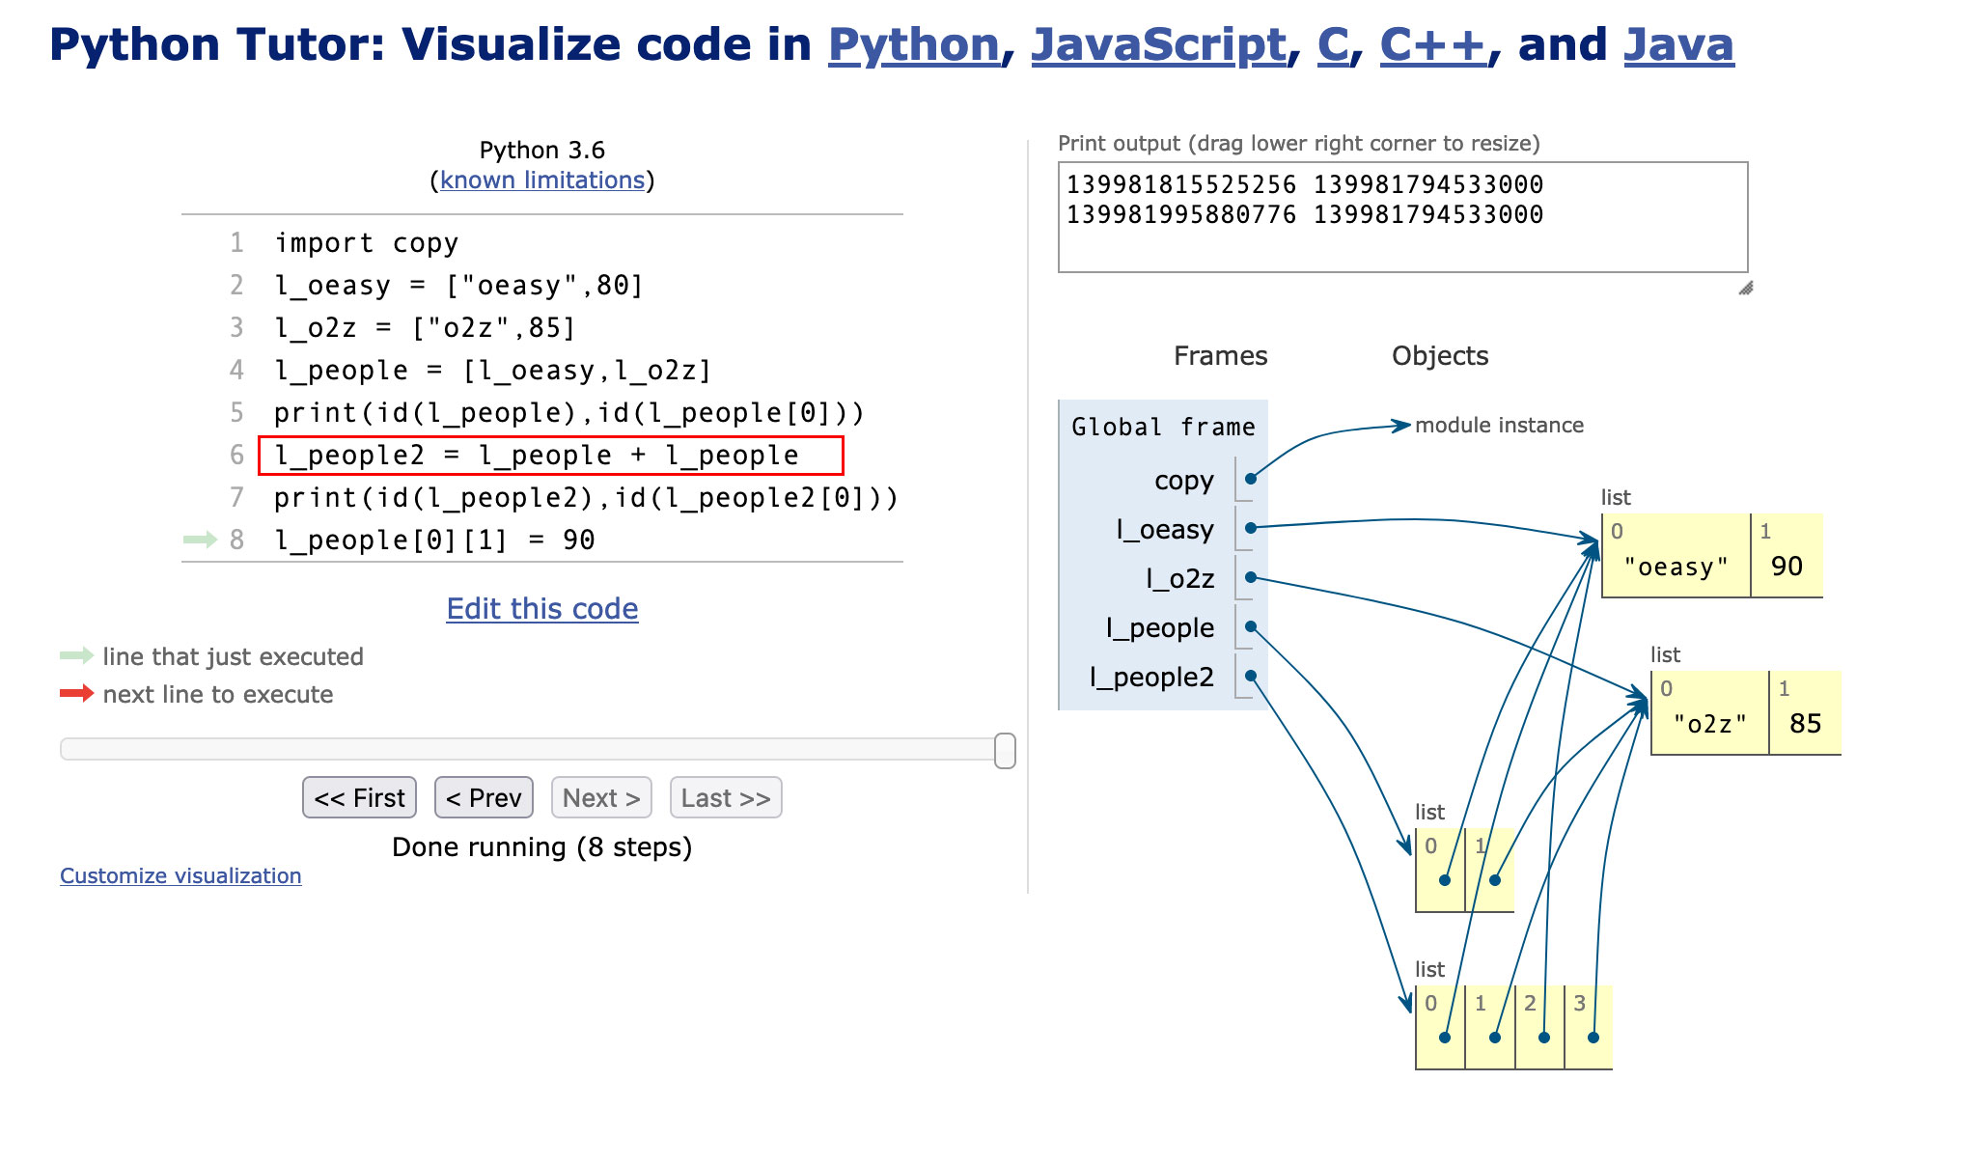Click index 1 cell of the four-element list

click(x=1489, y=1028)
